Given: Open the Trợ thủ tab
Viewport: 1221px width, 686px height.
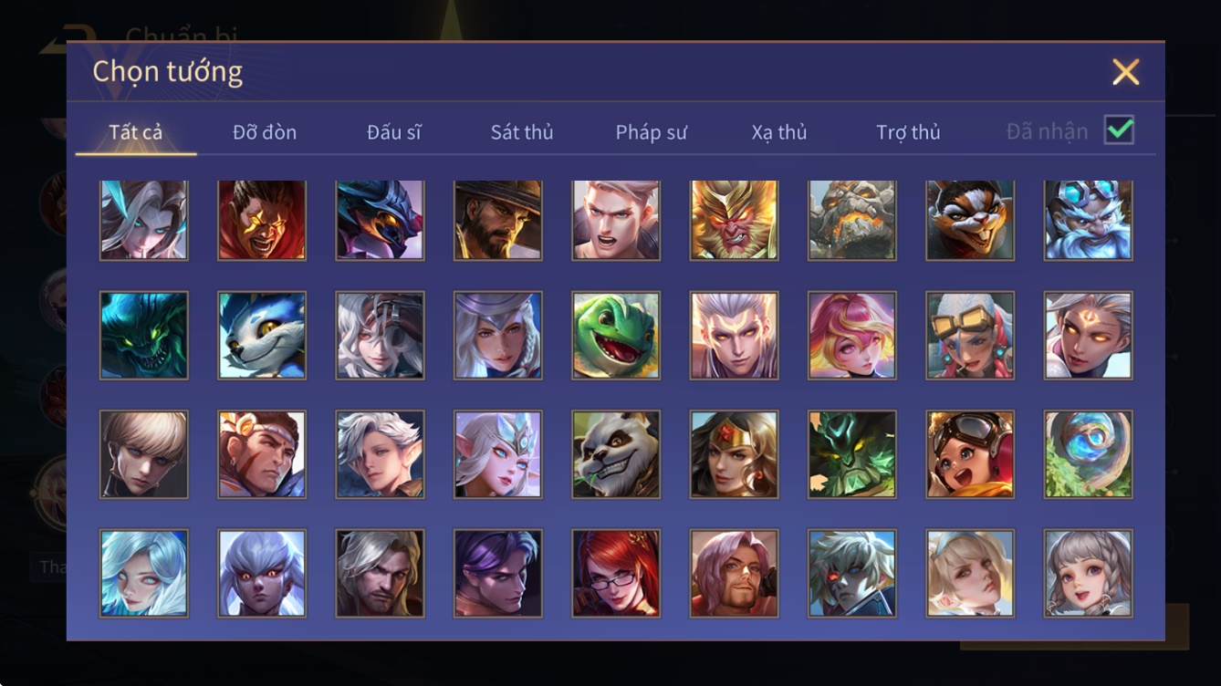Looking at the screenshot, I should (x=908, y=132).
